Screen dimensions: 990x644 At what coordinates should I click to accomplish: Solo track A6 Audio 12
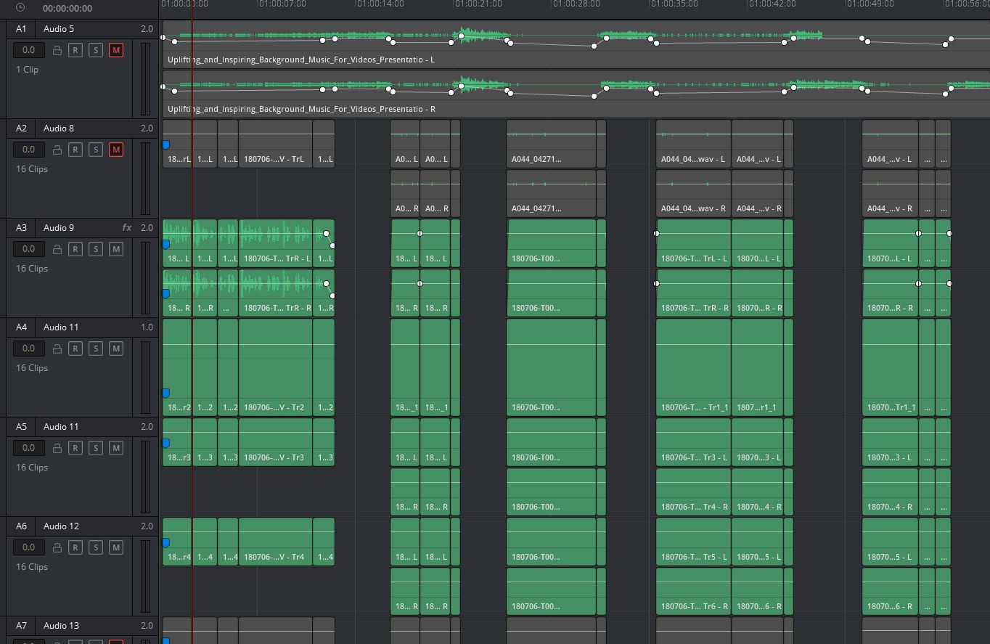coord(95,547)
